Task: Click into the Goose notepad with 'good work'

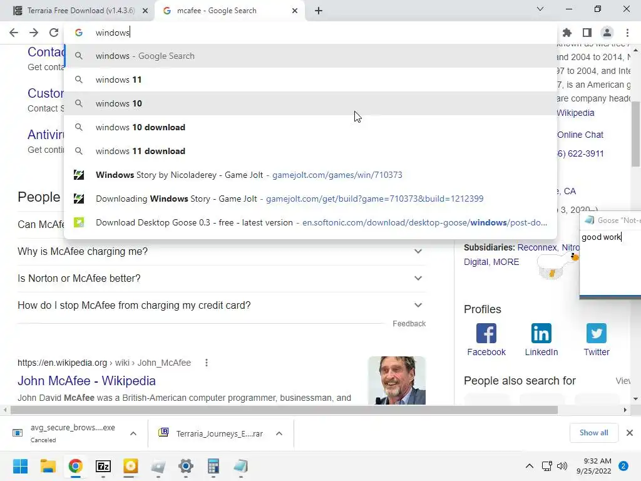Action: pyautogui.click(x=611, y=262)
